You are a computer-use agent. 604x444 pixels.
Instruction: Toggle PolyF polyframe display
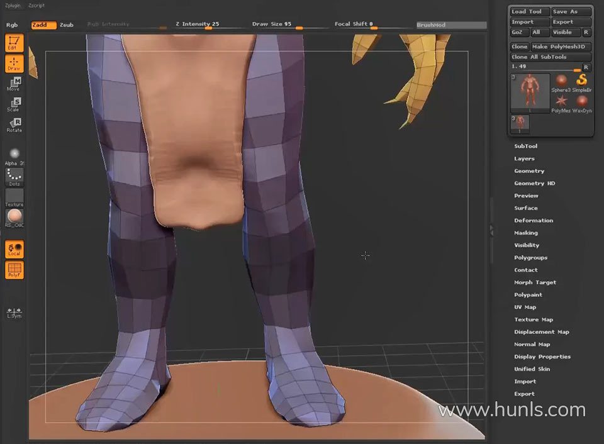pos(14,270)
